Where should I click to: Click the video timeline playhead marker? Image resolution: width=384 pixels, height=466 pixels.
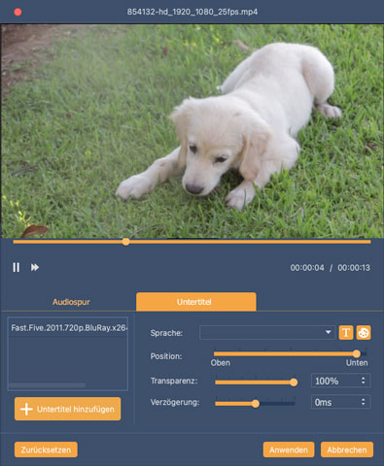[x=126, y=242]
